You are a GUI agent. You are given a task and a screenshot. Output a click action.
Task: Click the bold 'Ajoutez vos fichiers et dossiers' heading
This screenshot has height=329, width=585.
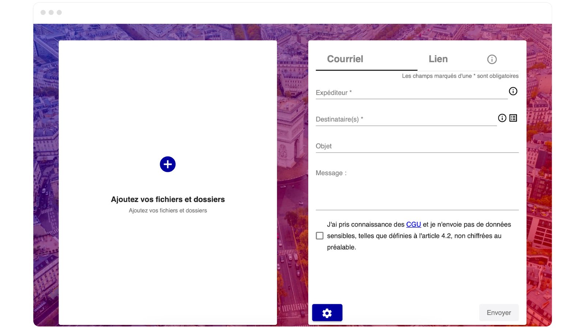168,199
